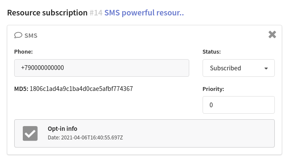Click the MD5: label

click(21, 89)
